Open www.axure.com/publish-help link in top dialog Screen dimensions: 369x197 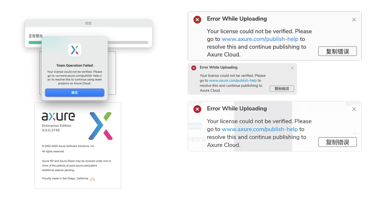point(260,39)
